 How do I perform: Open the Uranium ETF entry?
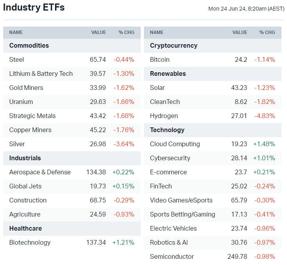[x=21, y=102]
